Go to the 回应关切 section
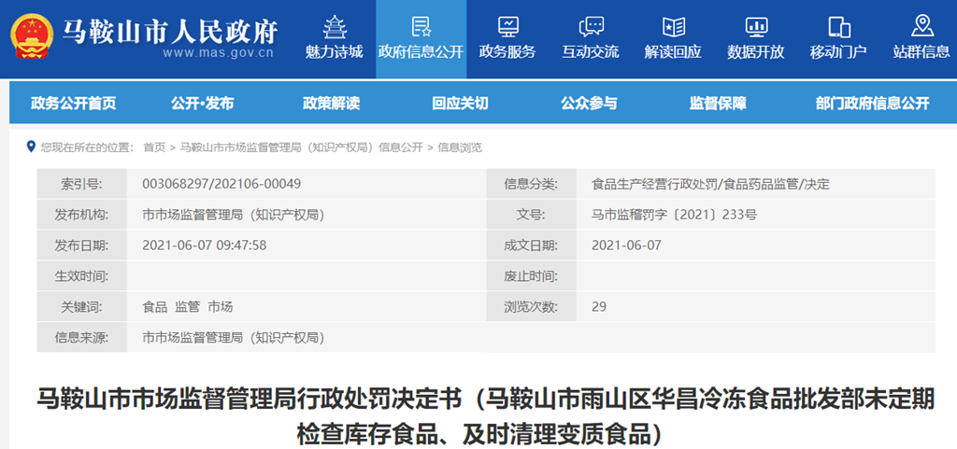Viewport: 957px width, 449px height. [460, 103]
